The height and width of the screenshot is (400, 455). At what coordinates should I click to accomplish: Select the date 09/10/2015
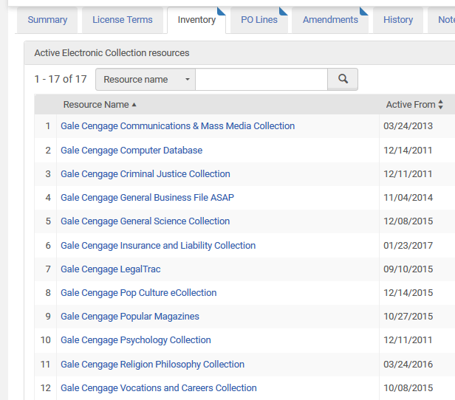point(408,269)
